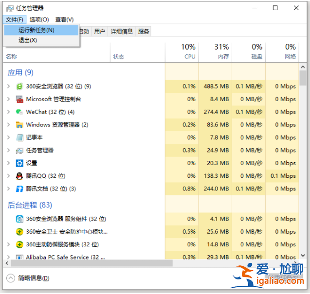Select the 0.1 Mbps network cell for 腾讯QQ
Image resolution: width=310 pixels, height=294 pixels.
coord(282,176)
